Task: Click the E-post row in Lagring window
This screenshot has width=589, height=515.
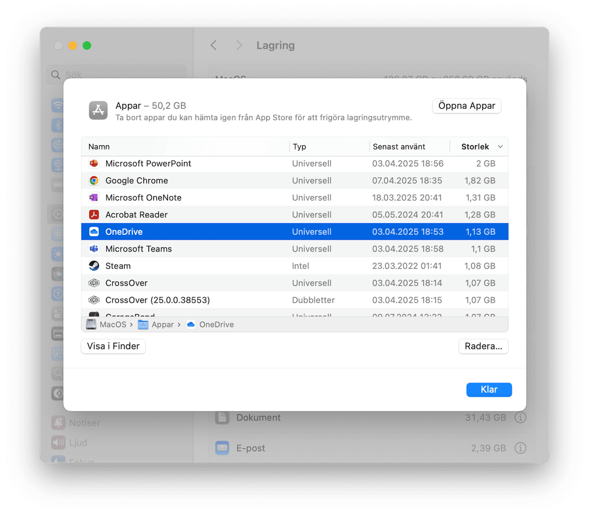Action: (371, 448)
